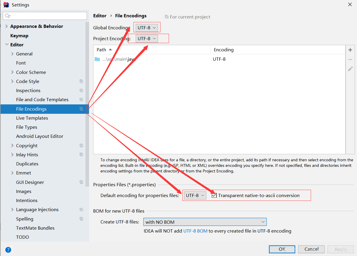The image size is (357, 256).
Task: Close the Settings dialog
Action: 350,4
